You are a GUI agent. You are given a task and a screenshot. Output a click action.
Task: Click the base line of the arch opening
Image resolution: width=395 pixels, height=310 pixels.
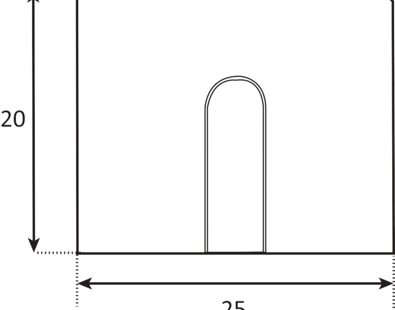(235, 252)
